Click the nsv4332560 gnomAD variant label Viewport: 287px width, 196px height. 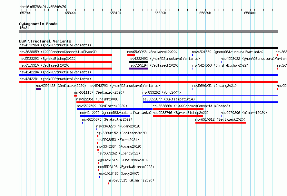tap(55, 45)
